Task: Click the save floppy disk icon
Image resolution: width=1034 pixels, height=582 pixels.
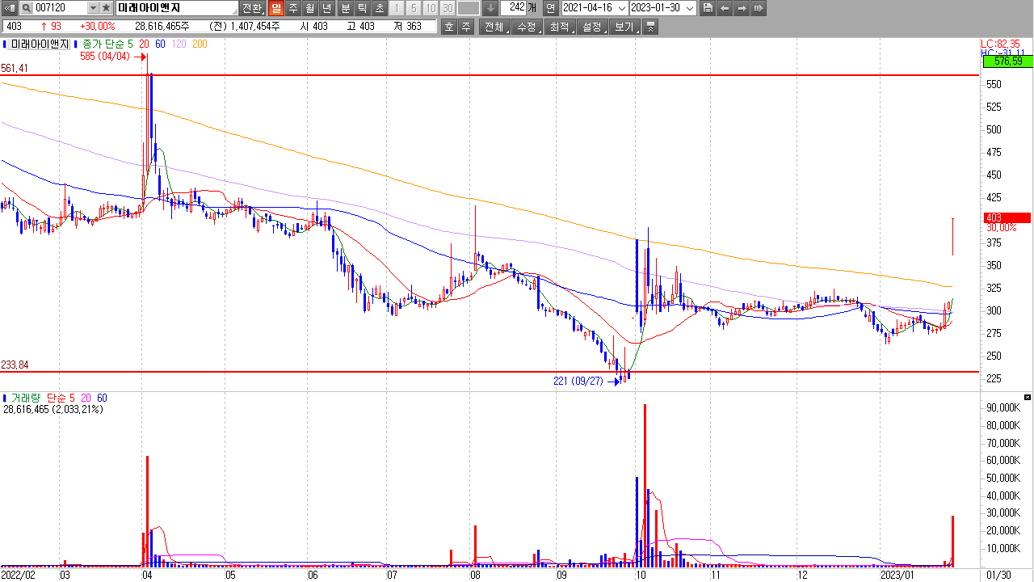Action: (708, 8)
